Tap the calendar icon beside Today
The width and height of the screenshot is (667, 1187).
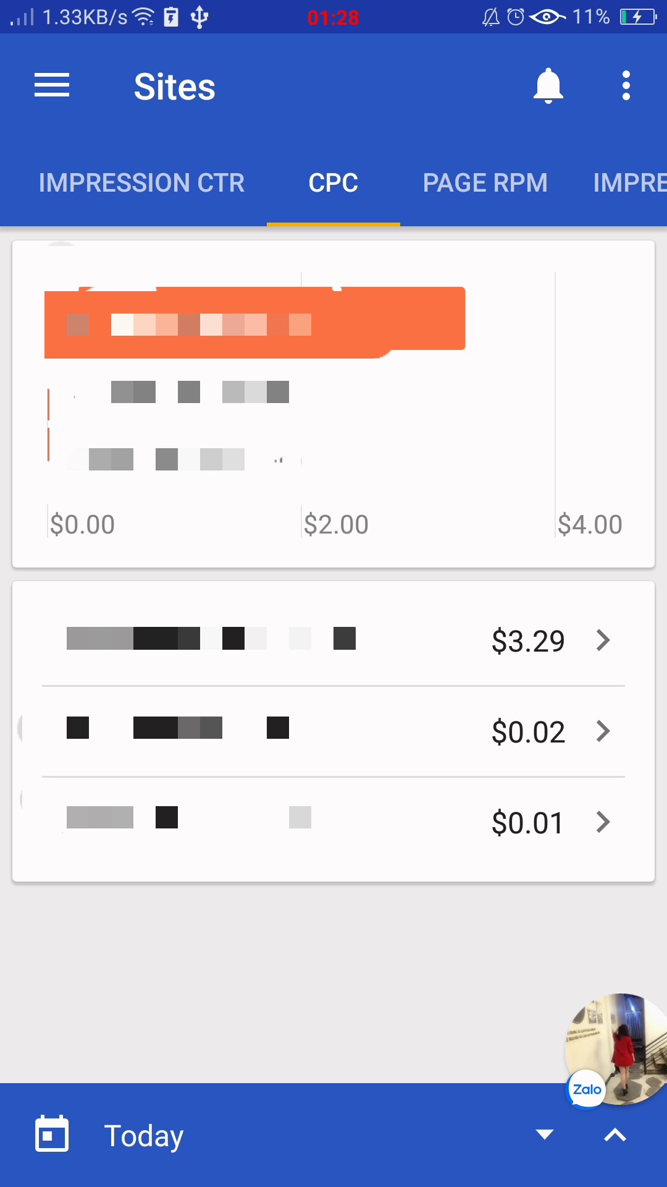click(52, 1134)
